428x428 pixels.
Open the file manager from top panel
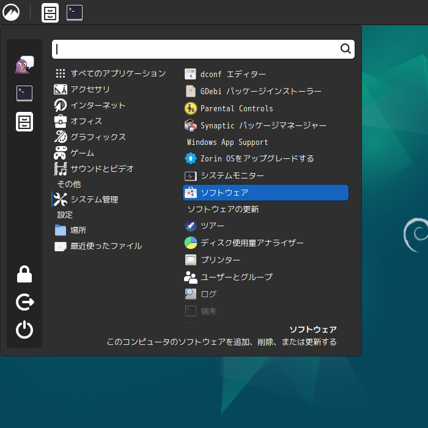click(50, 13)
